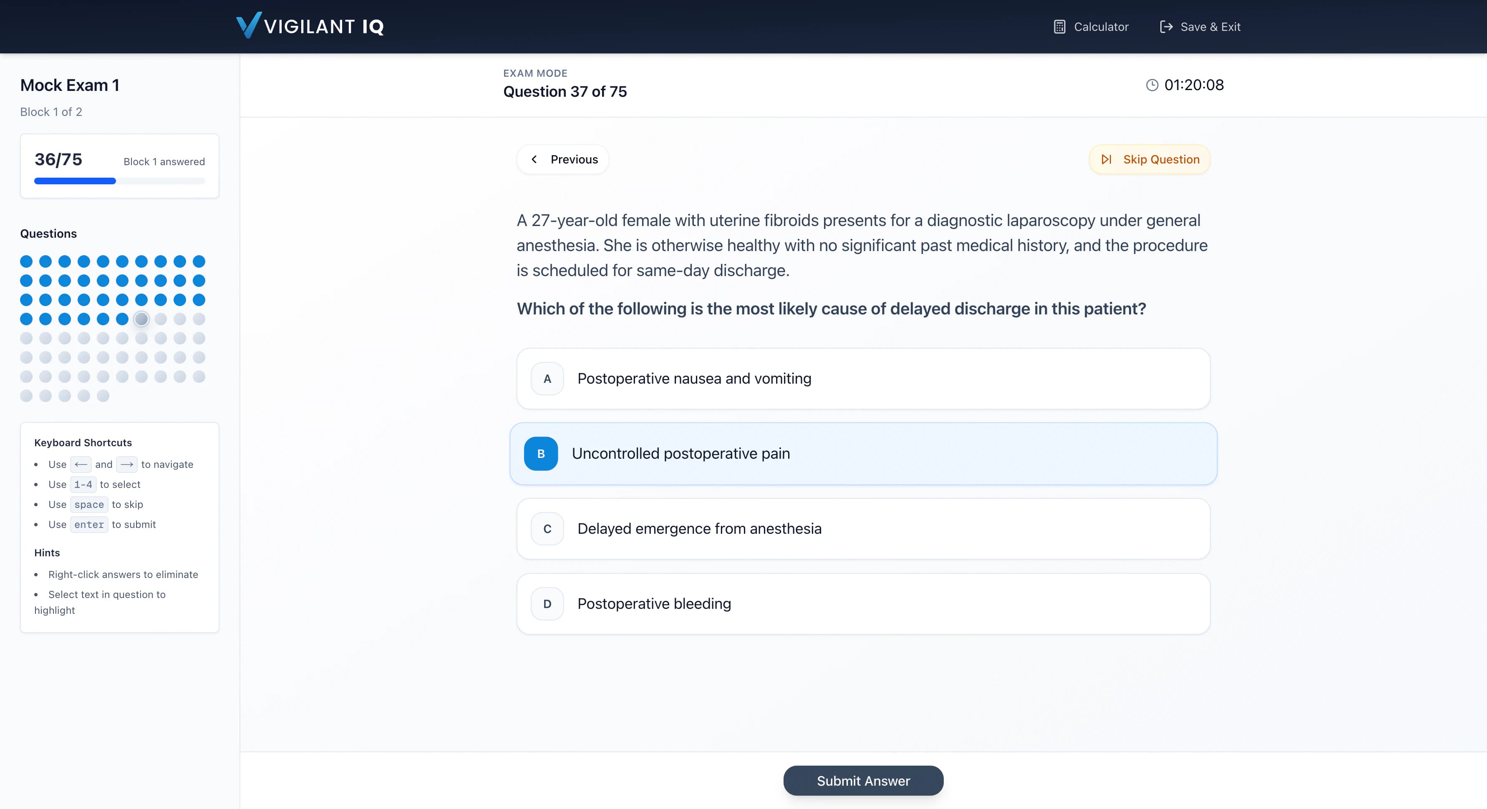Click the Mock Exam 1 title
1487x809 pixels.
point(70,85)
